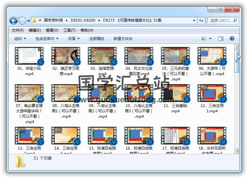This screenshot has height=179, width=248.
Task: Expand arrow after 国学资料馆 breadcrumb
Action: (67, 21)
